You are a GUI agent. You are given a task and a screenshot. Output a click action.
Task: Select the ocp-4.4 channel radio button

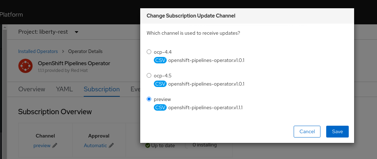click(x=149, y=52)
